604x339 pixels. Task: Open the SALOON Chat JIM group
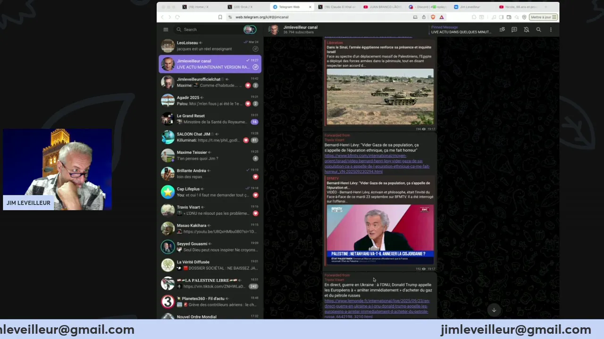210,137
